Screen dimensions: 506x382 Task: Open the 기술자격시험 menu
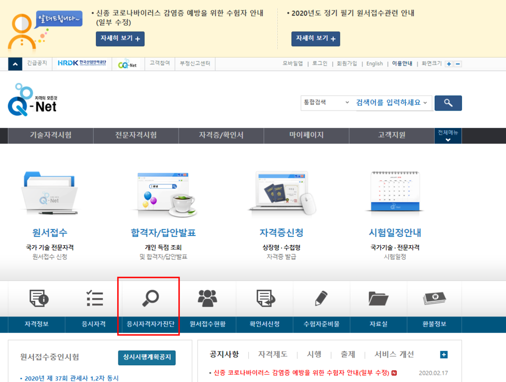51,135
